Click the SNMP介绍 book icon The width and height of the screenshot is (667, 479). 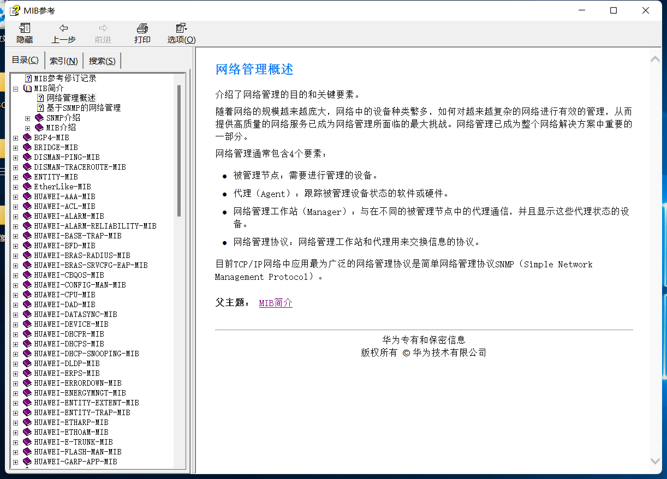[39, 118]
